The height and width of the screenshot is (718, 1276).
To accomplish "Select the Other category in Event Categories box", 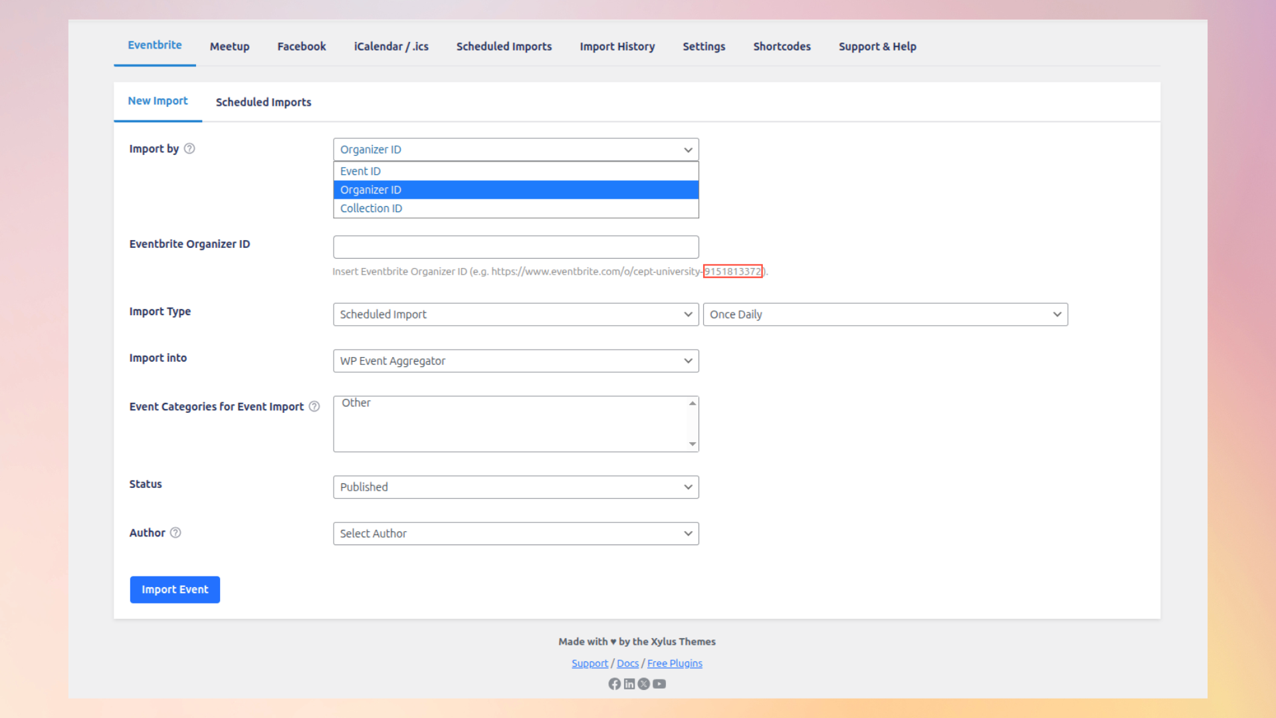I will (356, 403).
